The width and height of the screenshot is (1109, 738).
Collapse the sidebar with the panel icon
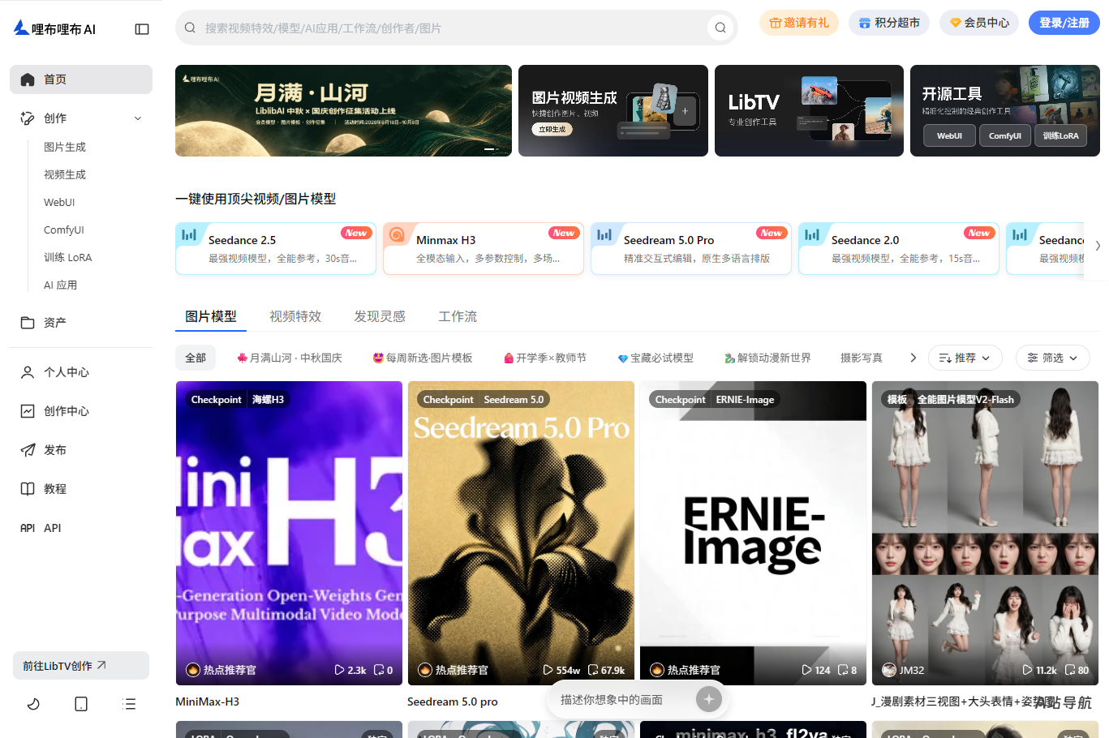[142, 29]
